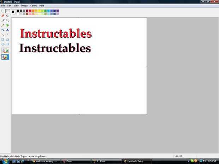Choose the transparent selection background option
Screen dimensions: 219x164
tap(5, 57)
